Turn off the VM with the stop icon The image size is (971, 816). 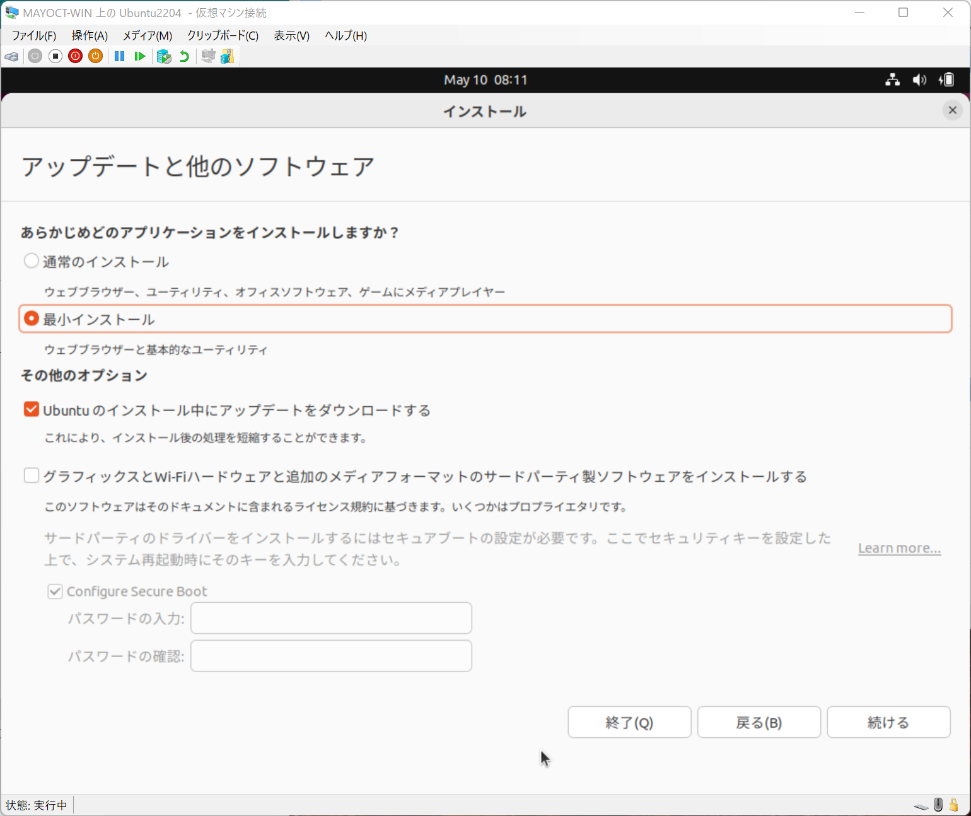click(55, 56)
